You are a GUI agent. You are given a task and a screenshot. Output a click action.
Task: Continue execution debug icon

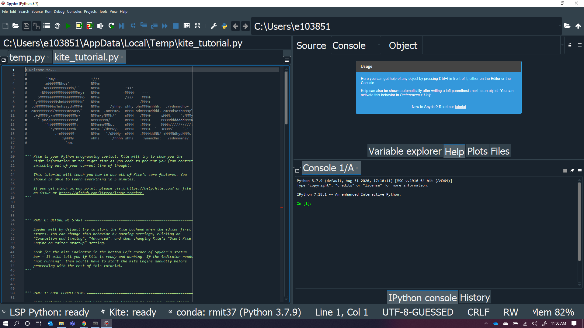[165, 26]
